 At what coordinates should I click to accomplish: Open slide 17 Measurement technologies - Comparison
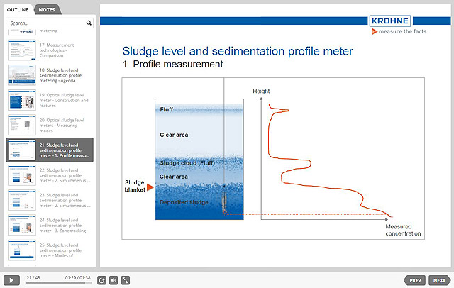pos(50,50)
